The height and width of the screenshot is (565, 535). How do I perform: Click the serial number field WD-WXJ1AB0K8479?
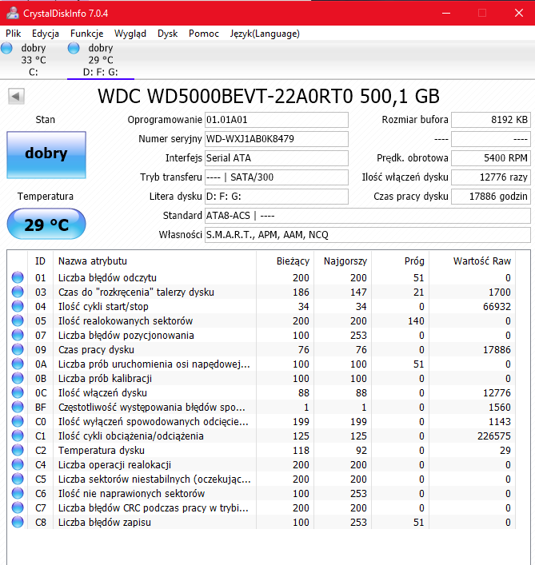click(277, 139)
